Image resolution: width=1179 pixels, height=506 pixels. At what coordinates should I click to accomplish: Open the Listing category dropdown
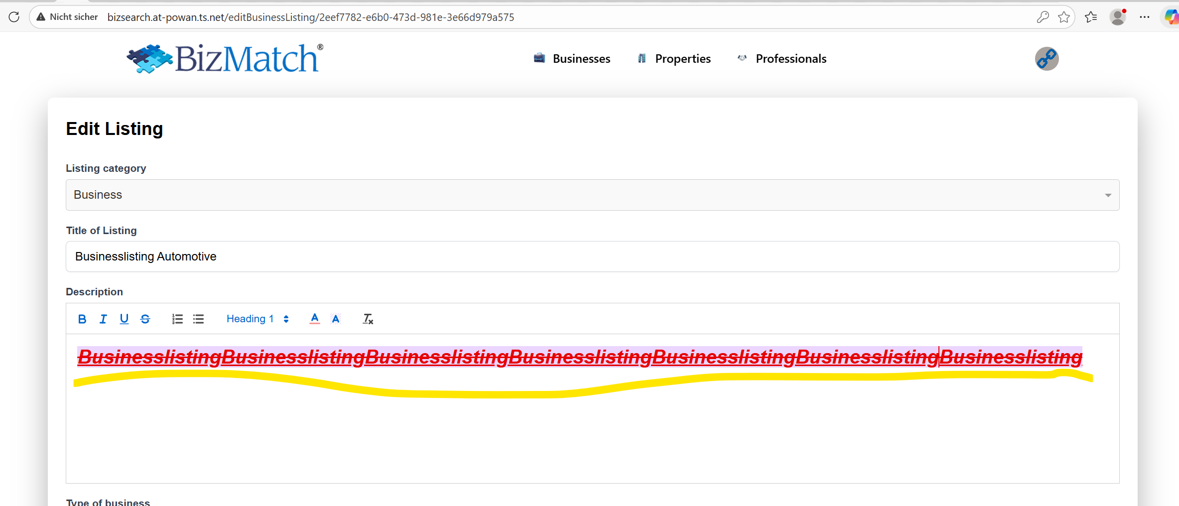(x=592, y=195)
